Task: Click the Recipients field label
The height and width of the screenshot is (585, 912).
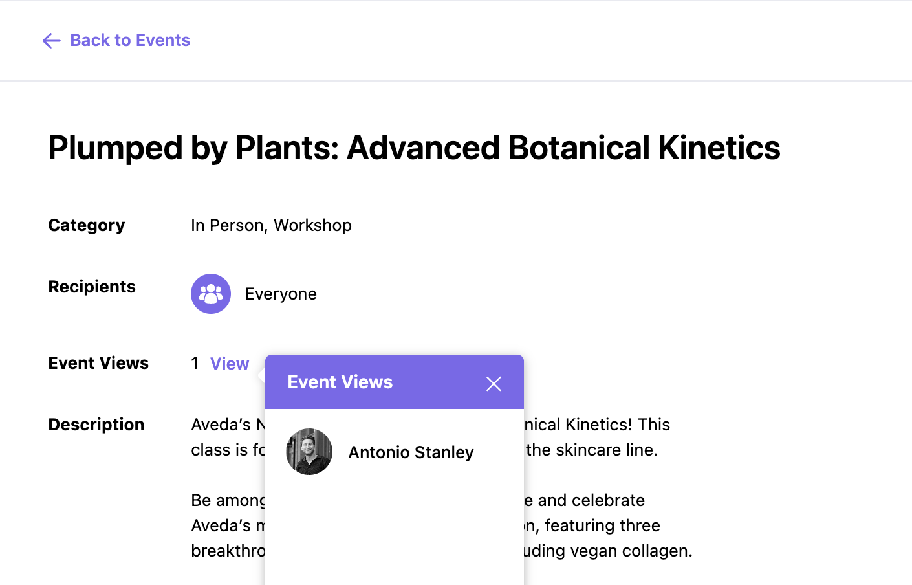Action: click(x=92, y=287)
